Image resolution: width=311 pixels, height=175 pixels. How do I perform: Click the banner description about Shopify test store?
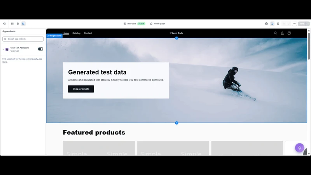(x=116, y=80)
